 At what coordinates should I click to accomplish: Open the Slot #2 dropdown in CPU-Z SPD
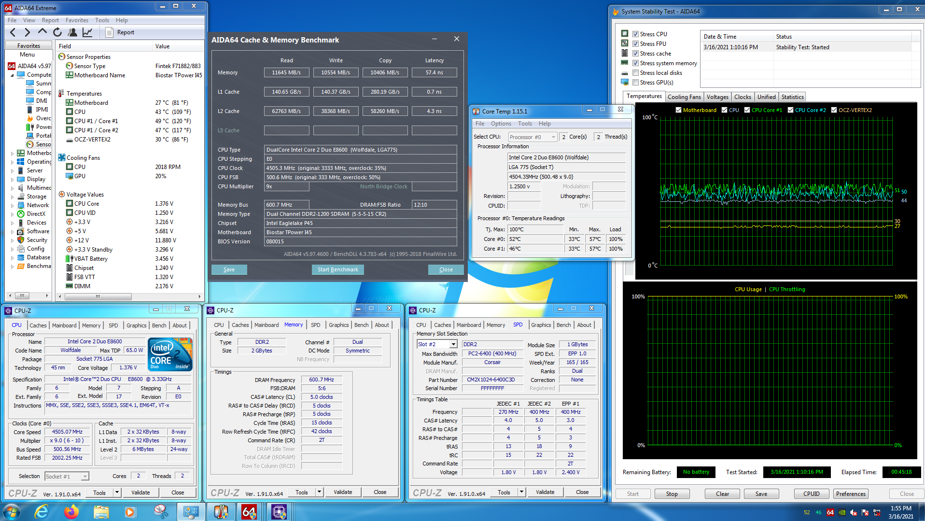point(437,344)
